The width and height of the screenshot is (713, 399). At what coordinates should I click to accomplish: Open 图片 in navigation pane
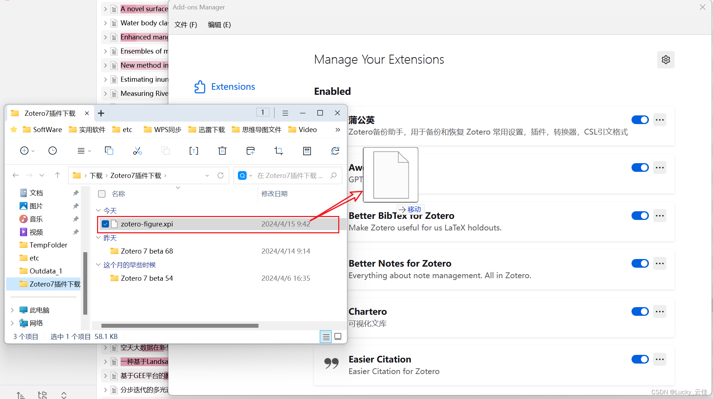point(31,206)
